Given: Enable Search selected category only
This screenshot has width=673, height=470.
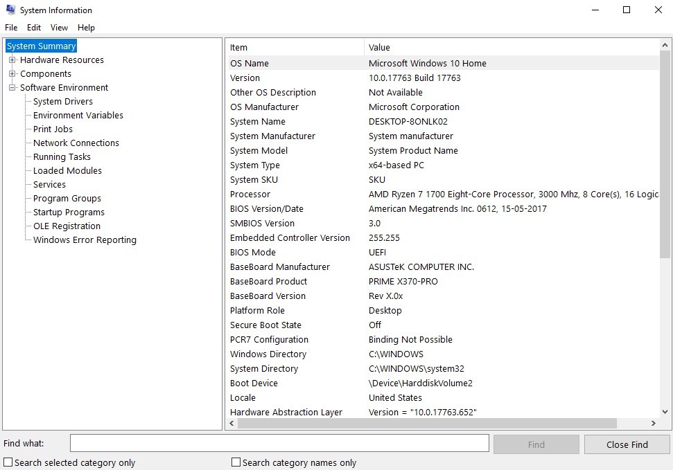Looking at the screenshot, I should (x=7, y=462).
